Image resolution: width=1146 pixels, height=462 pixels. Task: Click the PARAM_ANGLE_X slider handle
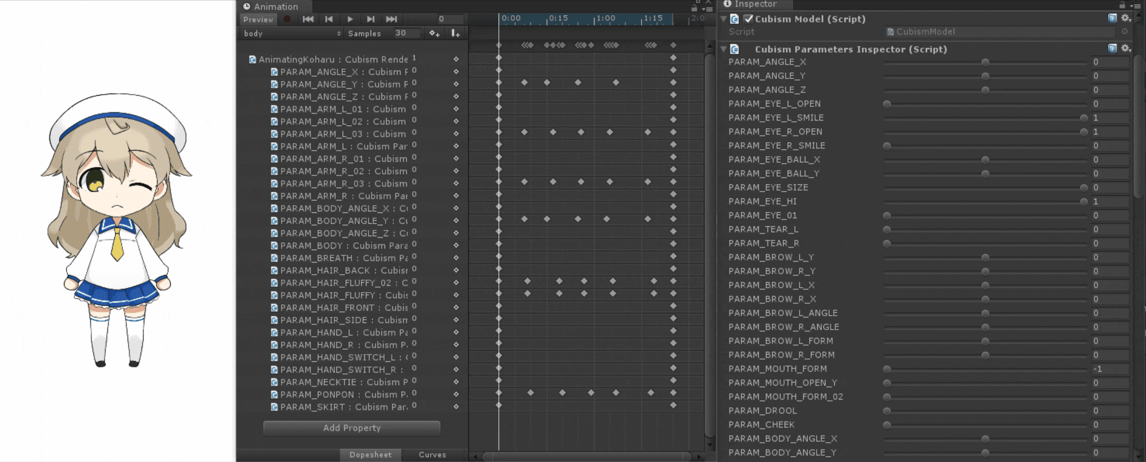(x=985, y=62)
